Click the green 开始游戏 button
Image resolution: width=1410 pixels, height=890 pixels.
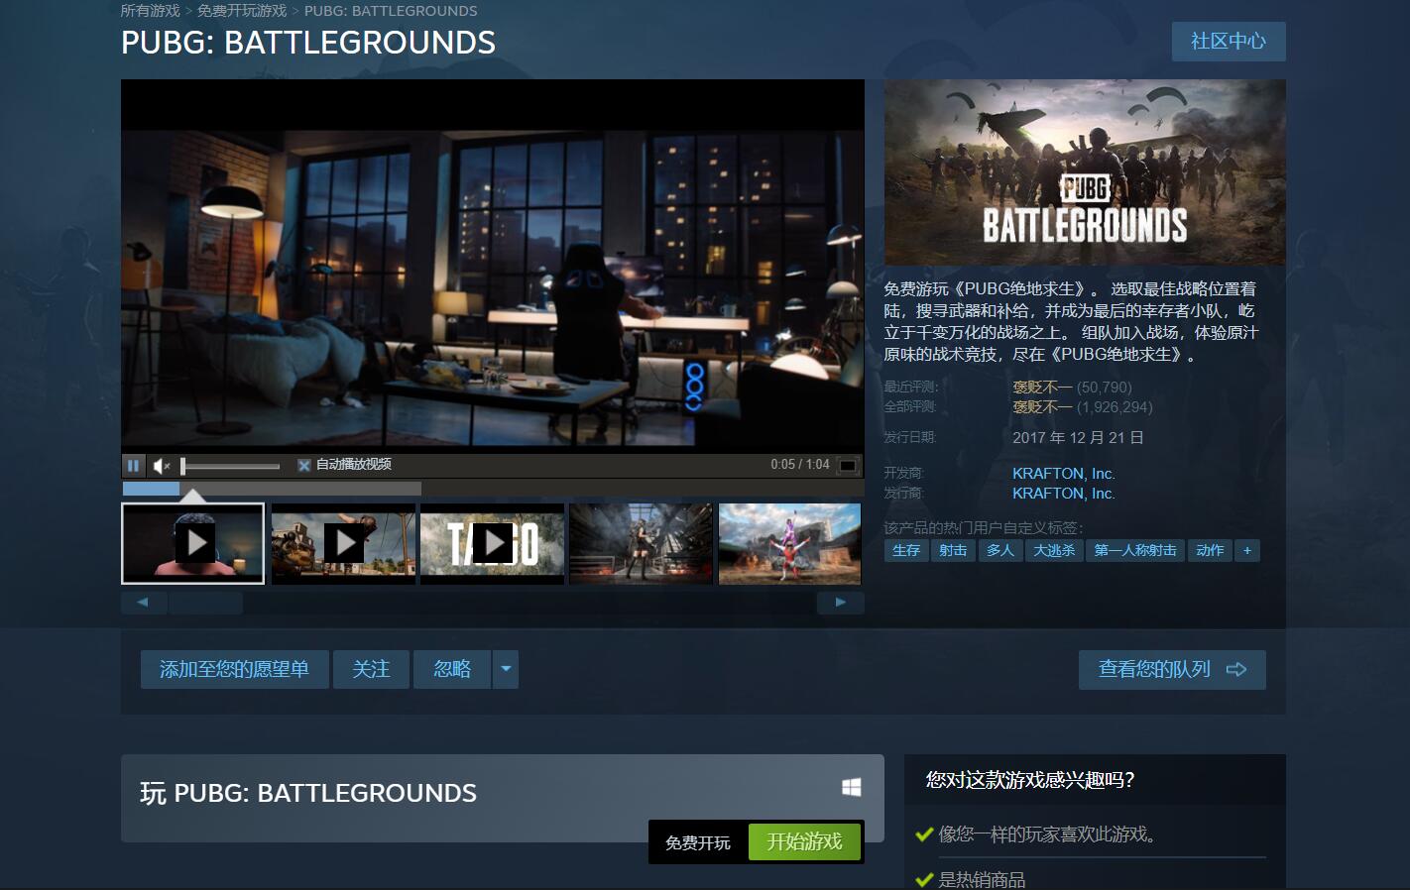click(x=804, y=841)
